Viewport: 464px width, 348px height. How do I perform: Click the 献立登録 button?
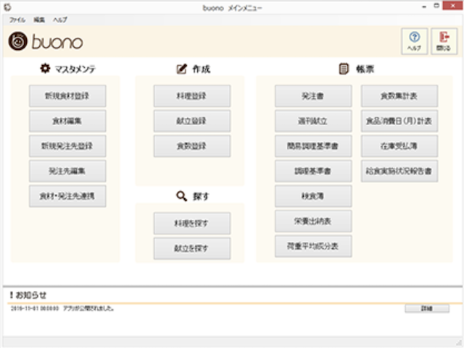pyautogui.click(x=191, y=121)
